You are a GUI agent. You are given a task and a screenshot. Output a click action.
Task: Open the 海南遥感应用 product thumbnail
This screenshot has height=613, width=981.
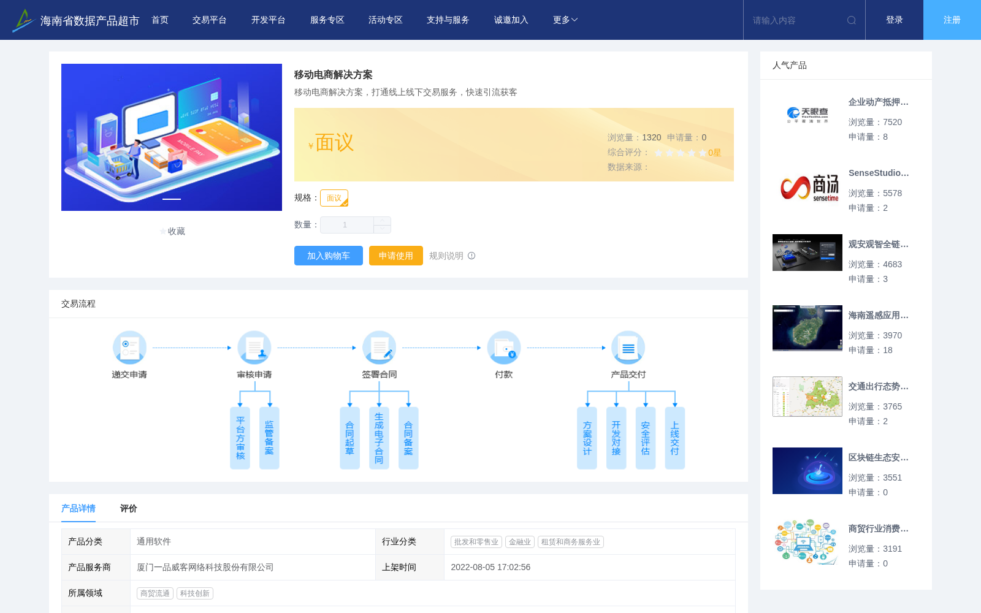[807, 329]
